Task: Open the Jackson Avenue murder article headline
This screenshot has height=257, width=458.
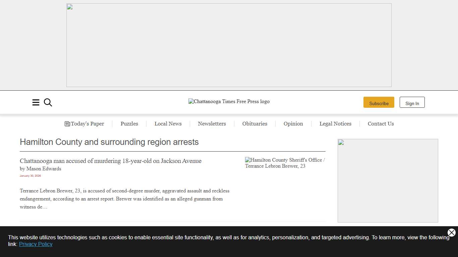Action: coord(111,161)
